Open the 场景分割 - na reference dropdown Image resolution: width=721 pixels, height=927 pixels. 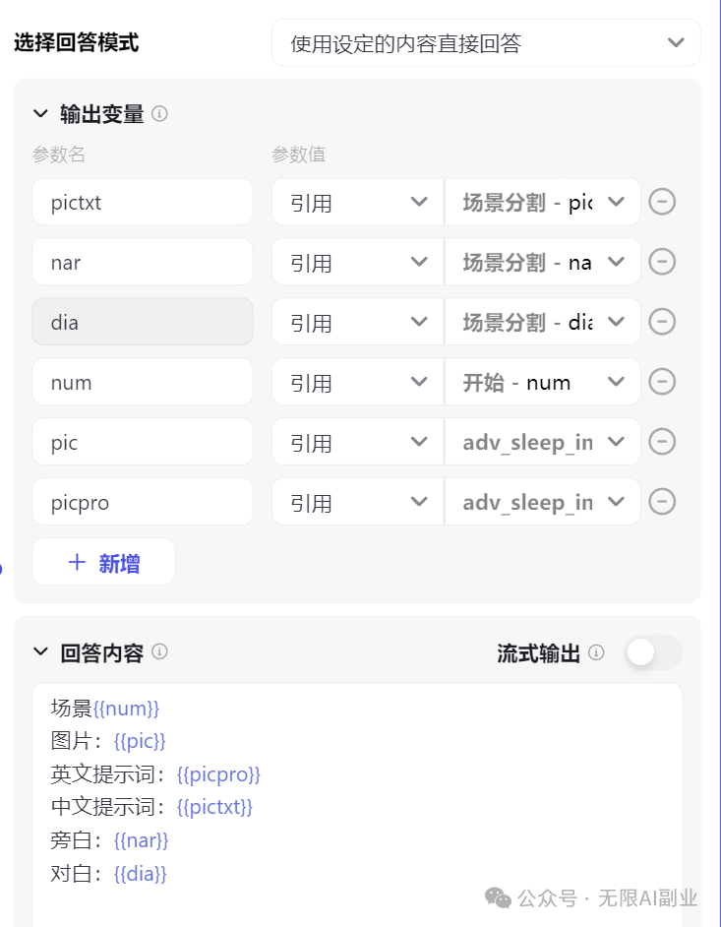[542, 262]
